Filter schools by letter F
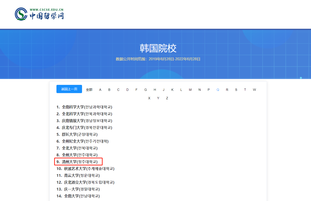Screen dimensions: 311x201 tap(136, 90)
